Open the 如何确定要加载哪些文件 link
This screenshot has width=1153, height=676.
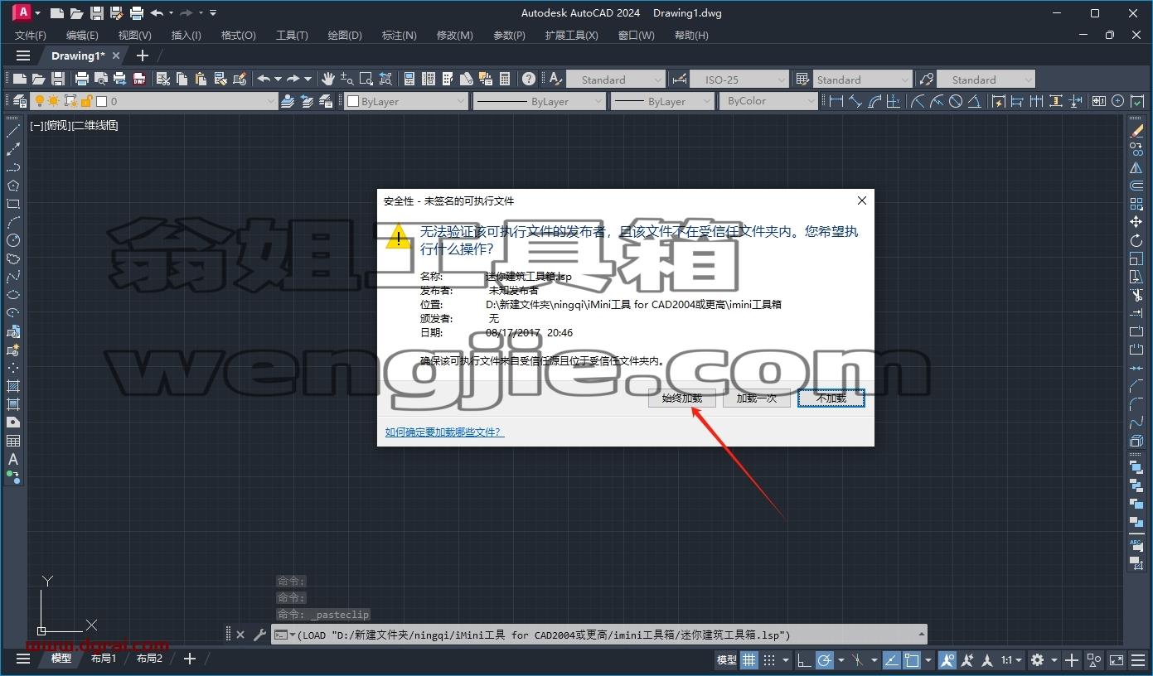coord(444,432)
